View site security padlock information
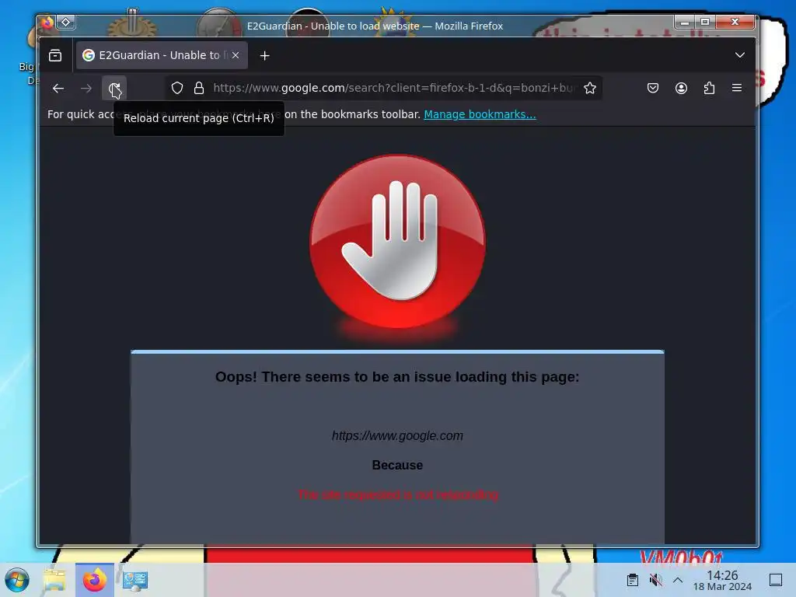Screen dimensions: 796x597 pos(199,89)
